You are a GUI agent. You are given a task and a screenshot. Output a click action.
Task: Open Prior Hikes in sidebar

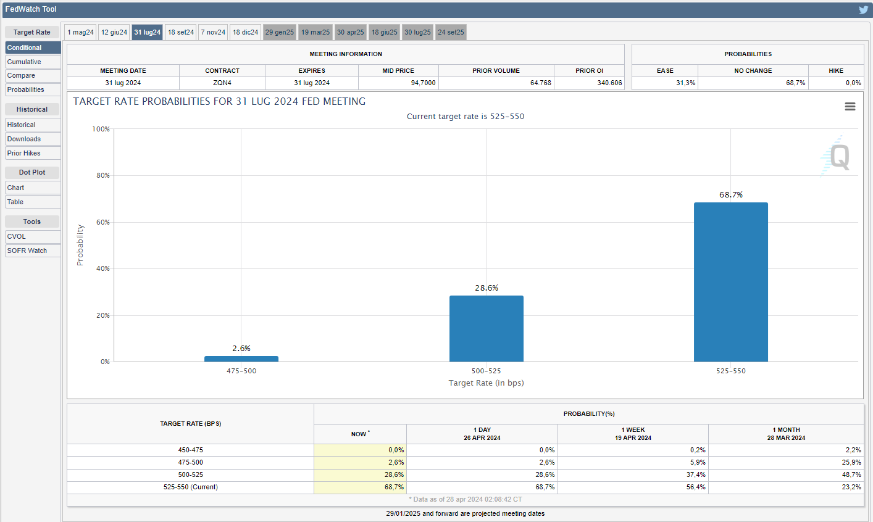[x=33, y=153]
